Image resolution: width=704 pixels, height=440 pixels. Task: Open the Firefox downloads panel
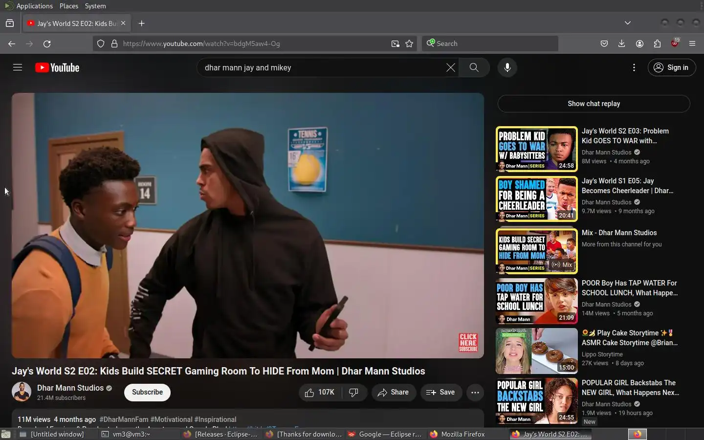pyautogui.click(x=622, y=44)
